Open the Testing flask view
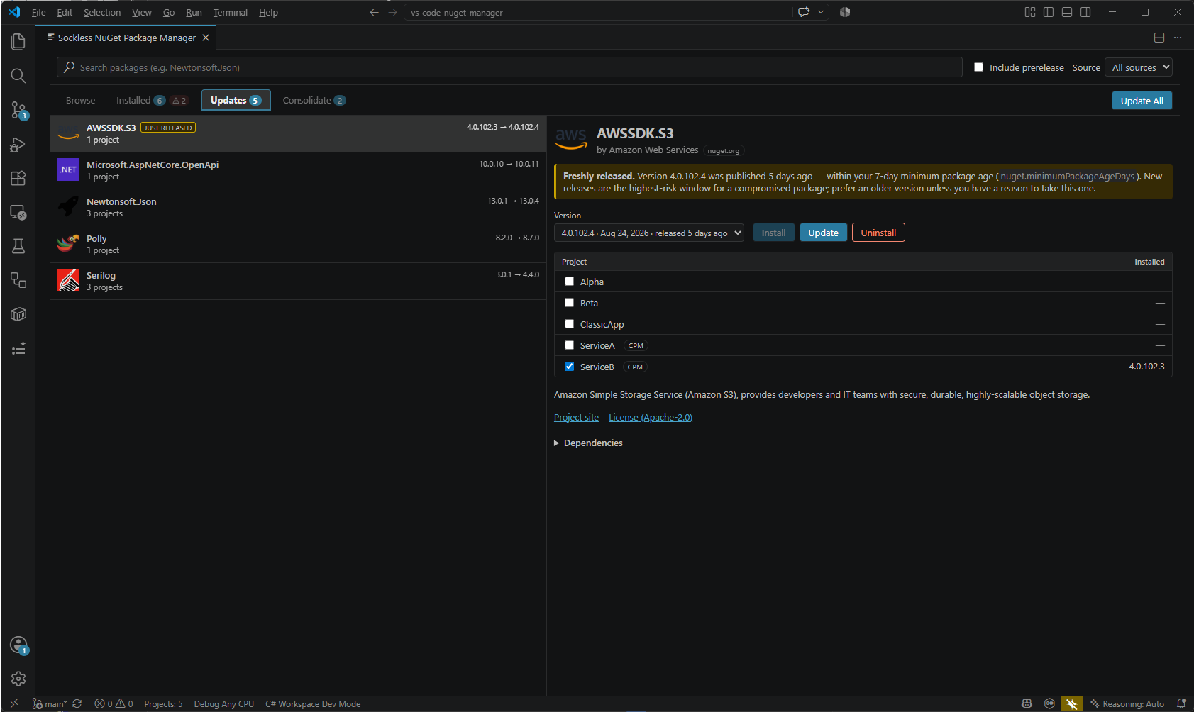Viewport: 1194px width, 712px height. click(18, 246)
